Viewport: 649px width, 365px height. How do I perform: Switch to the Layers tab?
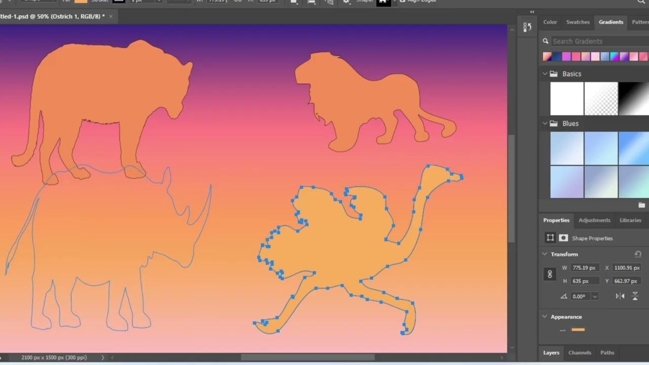tap(551, 353)
